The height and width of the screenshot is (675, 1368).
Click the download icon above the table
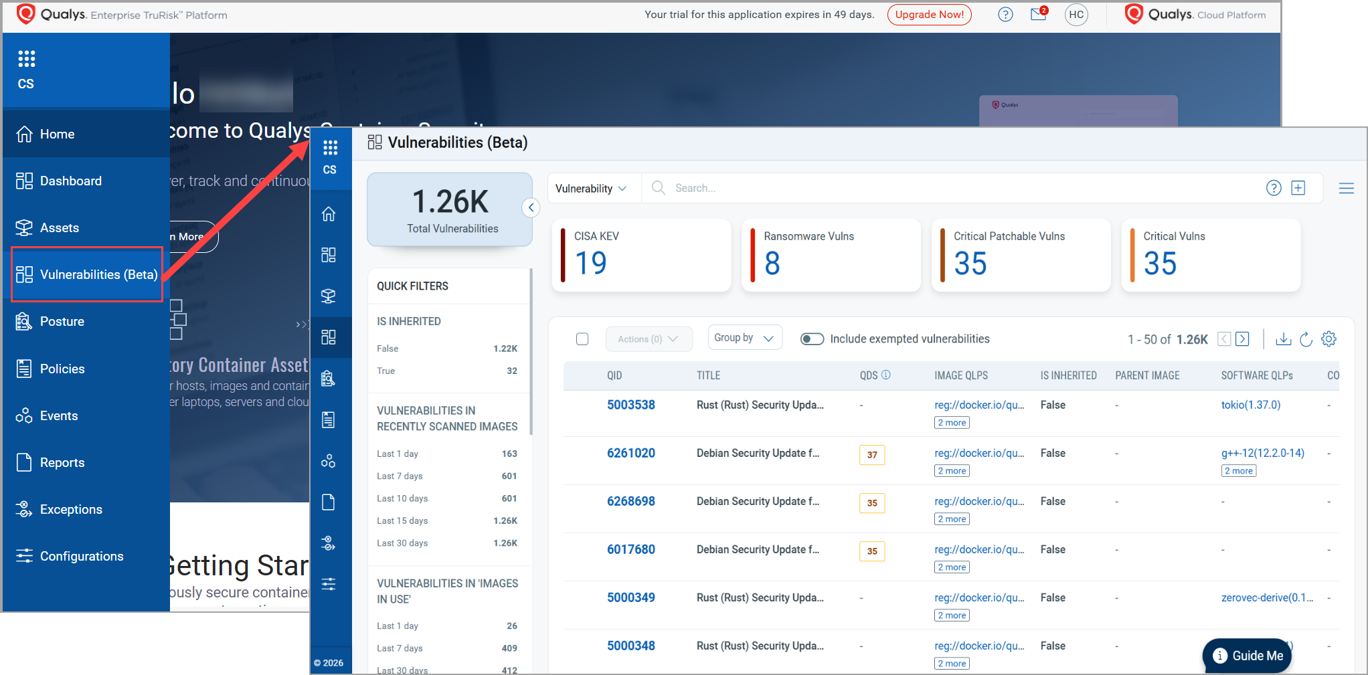click(x=1283, y=339)
